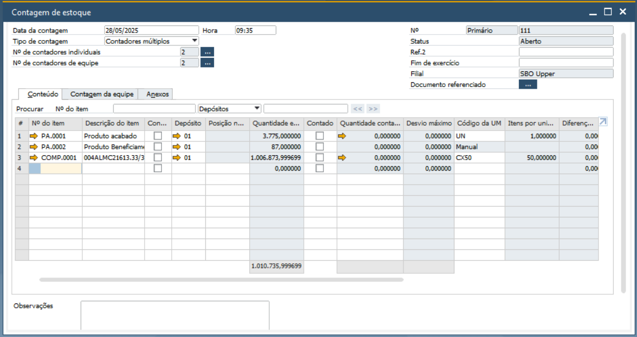The height and width of the screenshot is (337, 637).
Task: Click search field next to Depósitos
Action: [305, 109]
